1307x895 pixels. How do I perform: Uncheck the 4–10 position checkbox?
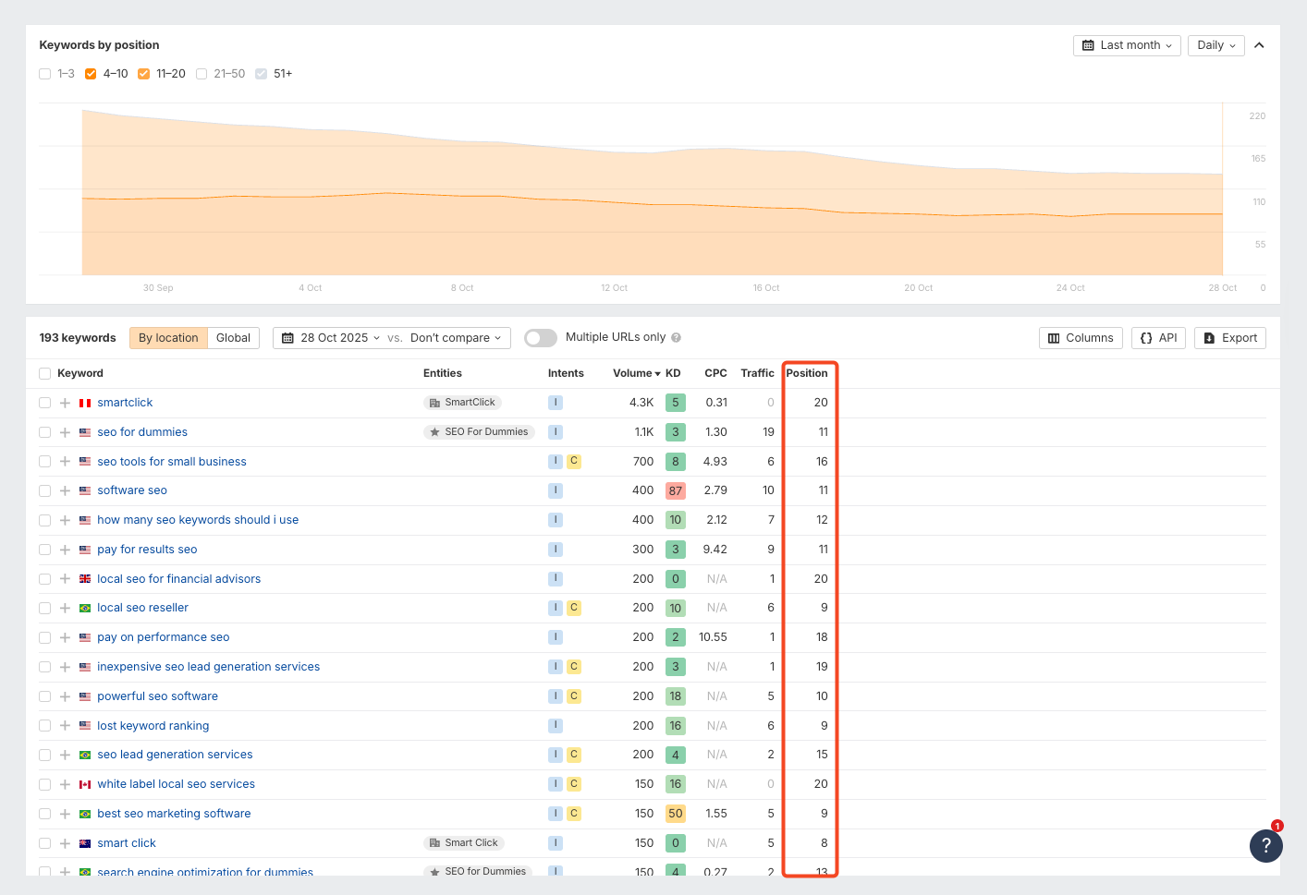click(91, 74)
